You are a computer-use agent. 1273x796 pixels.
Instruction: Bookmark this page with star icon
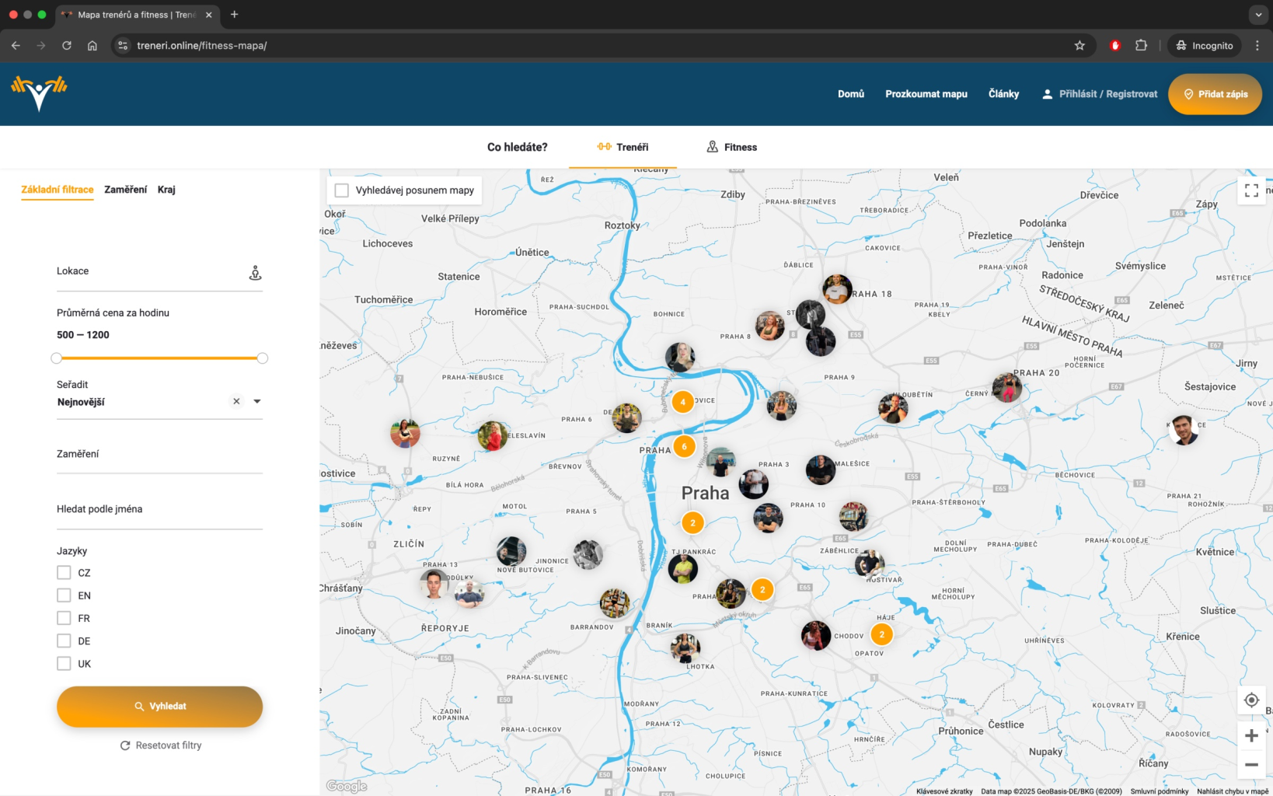click(1079, 46)
